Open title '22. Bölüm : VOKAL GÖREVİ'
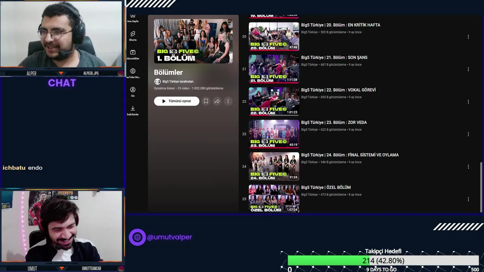 pyautogui.click(x=338, y=90)
